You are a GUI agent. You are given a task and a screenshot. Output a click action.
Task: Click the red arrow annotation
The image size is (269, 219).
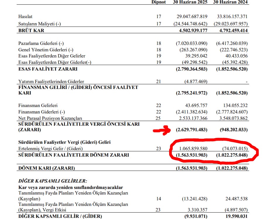pyautogui.click(x=162, y=129)
